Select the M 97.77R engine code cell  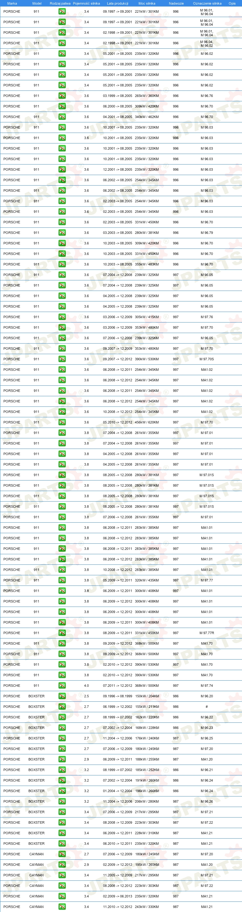coord(207,633)
